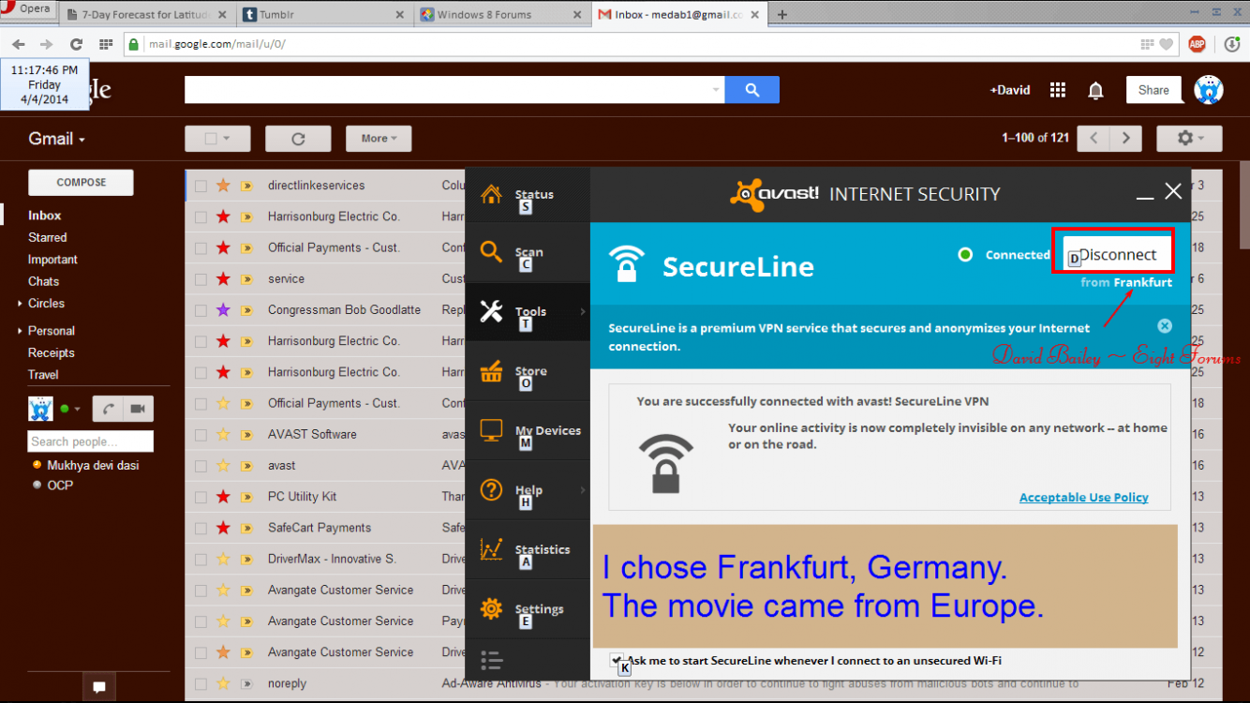The image size is (1250, 703).
Task: Open avast My Devices section
Action: tap(528, 430)
